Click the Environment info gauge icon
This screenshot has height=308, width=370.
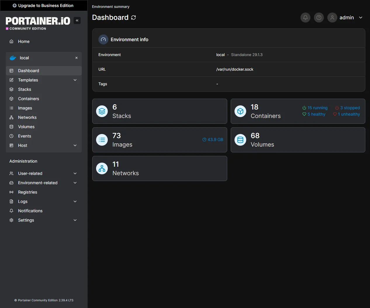103,39
